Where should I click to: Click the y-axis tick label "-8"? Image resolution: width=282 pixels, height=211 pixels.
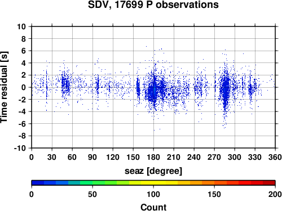(22, 136)
